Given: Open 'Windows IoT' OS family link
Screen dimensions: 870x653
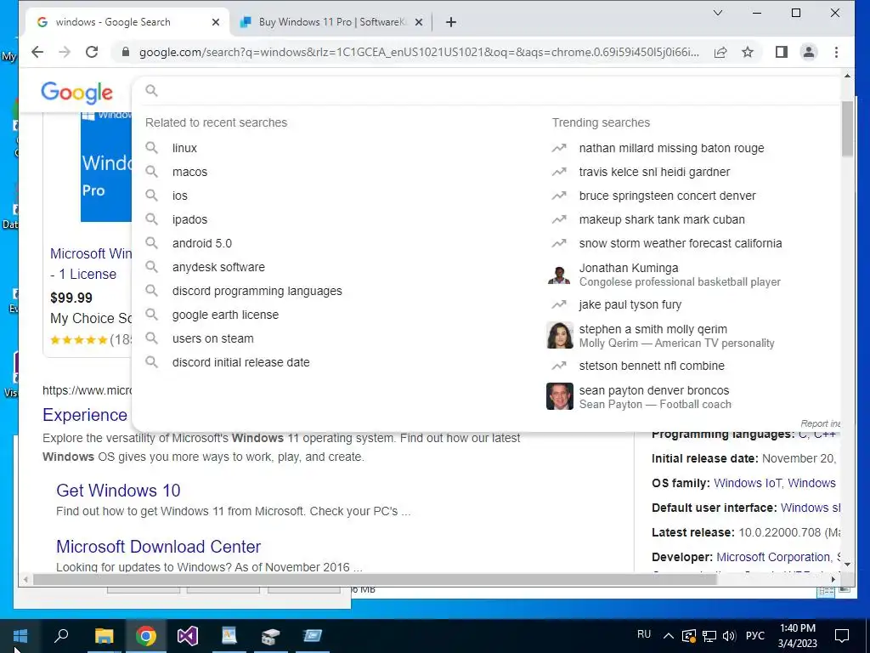Looking at the screenshot, I should click(747, 483).
